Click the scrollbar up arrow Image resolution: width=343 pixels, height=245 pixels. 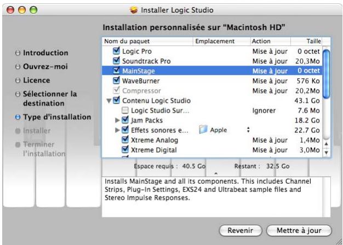pos(326,144)
